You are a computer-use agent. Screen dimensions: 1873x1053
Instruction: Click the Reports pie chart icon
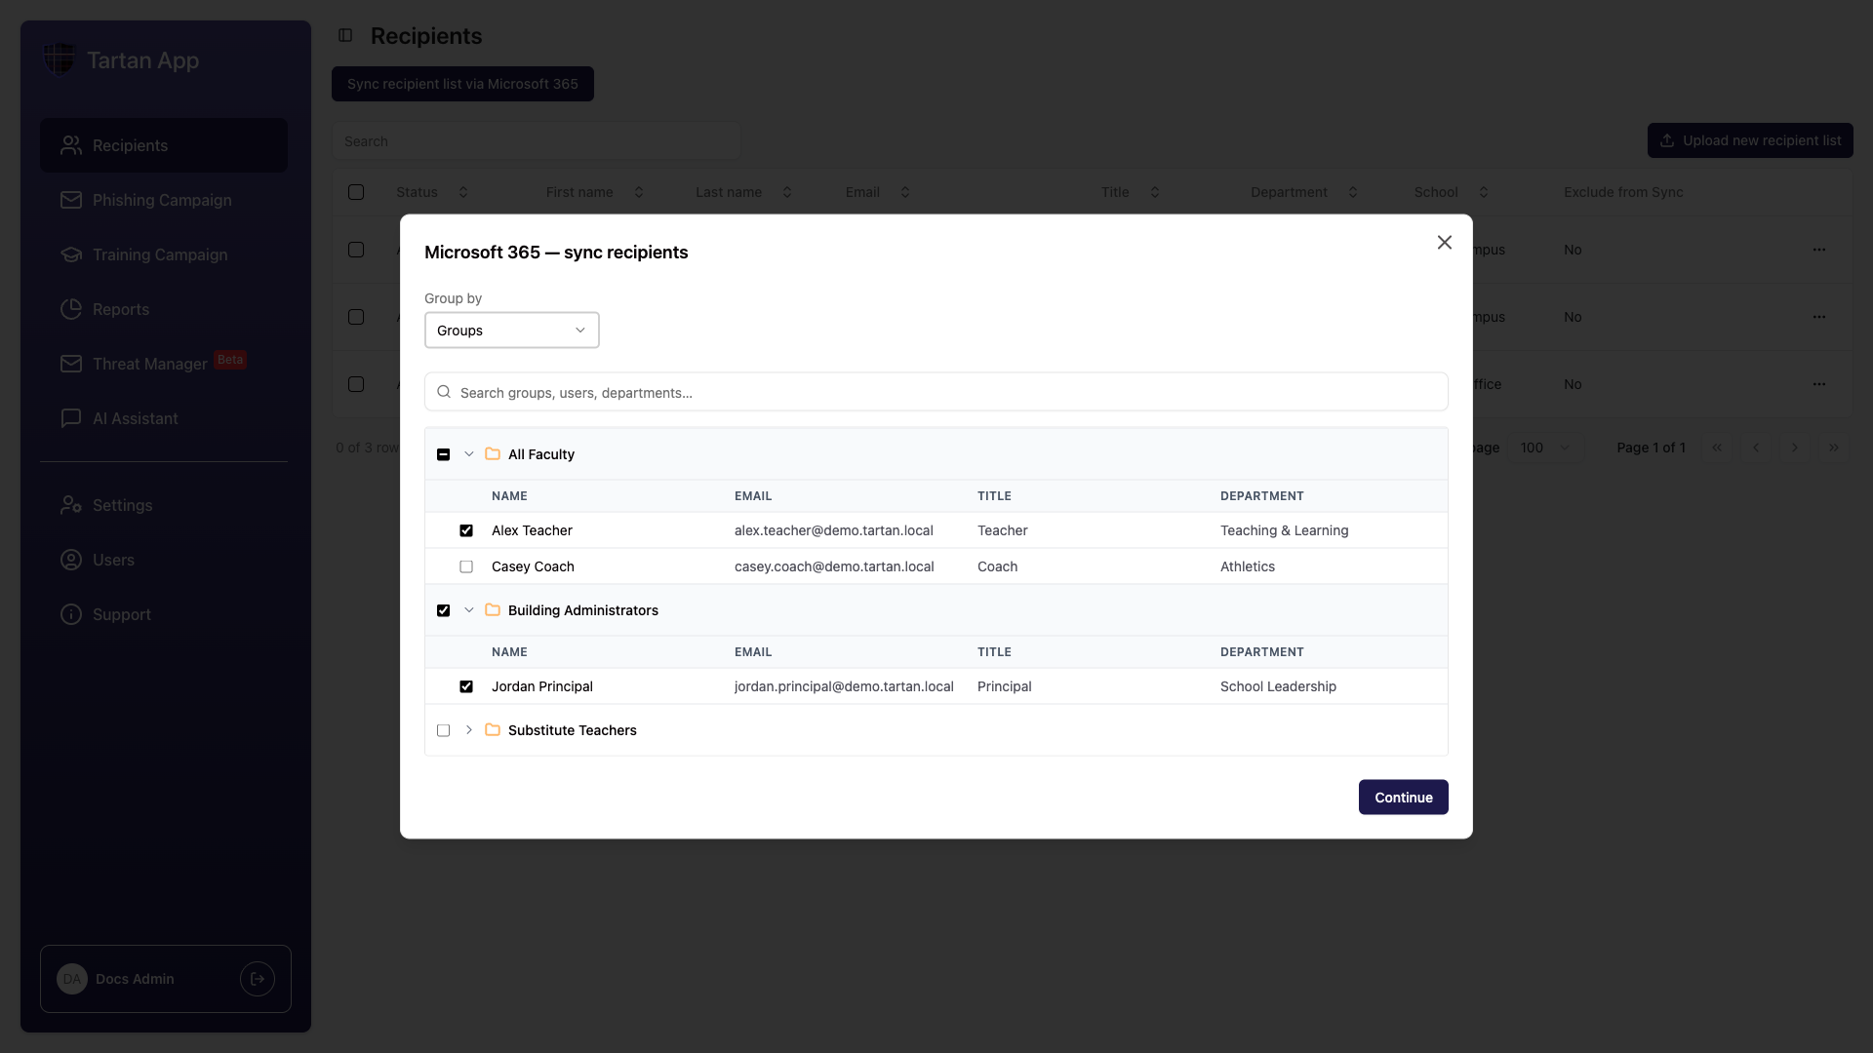point(71,309)
